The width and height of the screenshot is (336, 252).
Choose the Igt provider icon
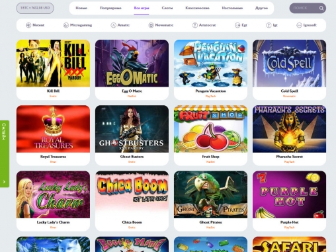269,25
